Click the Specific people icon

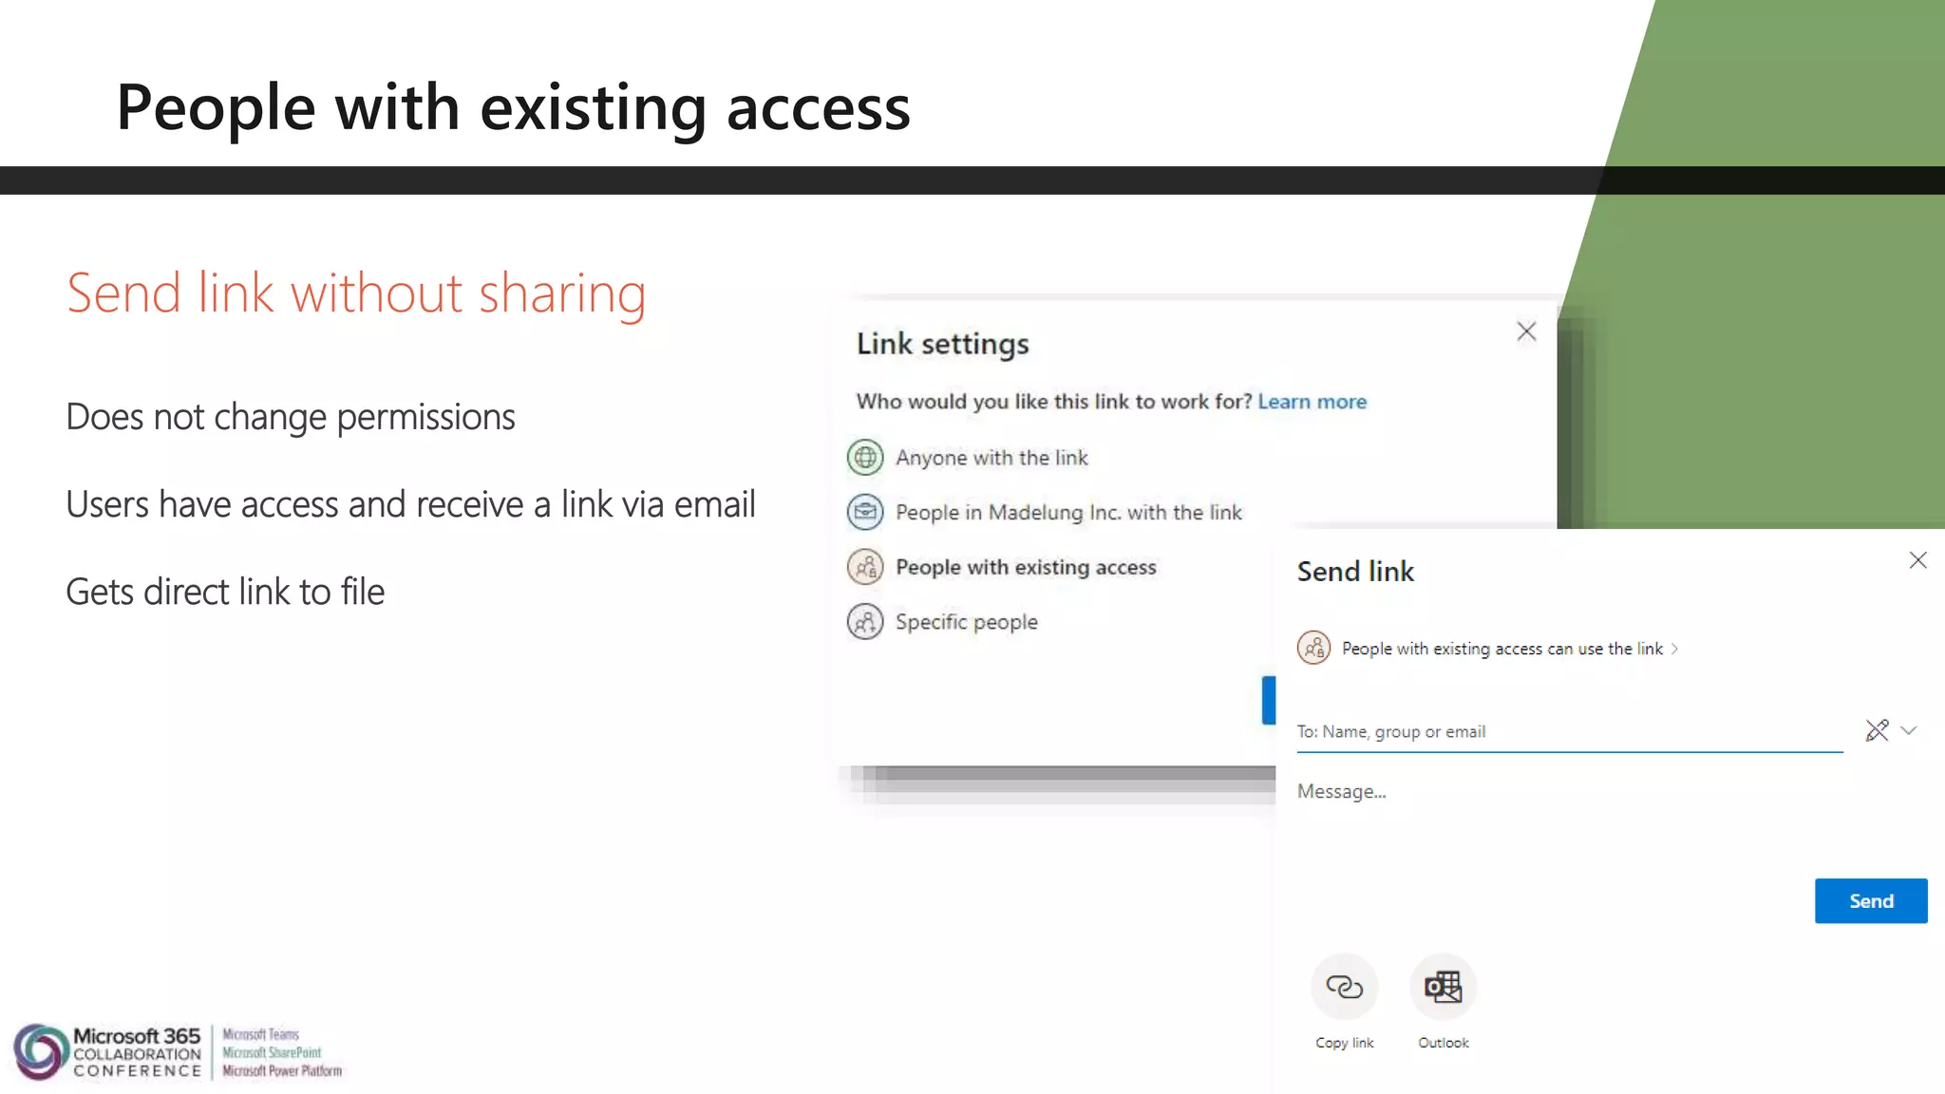click(x=865, y=622)
